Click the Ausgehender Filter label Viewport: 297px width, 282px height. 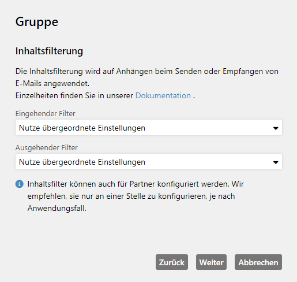click(47, 147)
